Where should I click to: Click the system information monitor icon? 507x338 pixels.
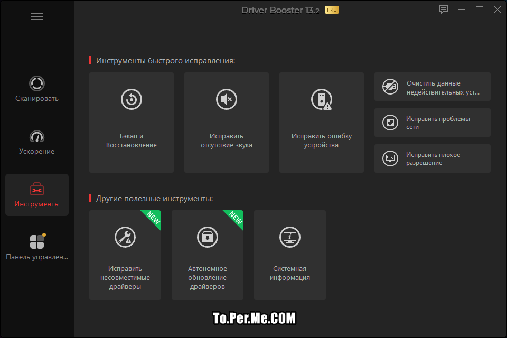(290, 237)
